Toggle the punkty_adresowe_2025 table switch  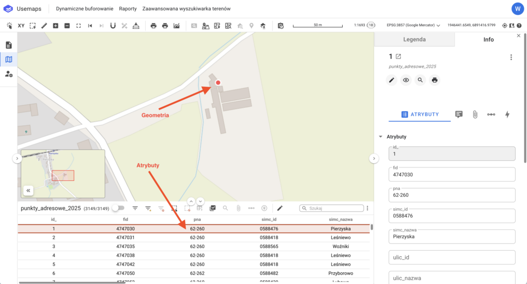(118, 208)
